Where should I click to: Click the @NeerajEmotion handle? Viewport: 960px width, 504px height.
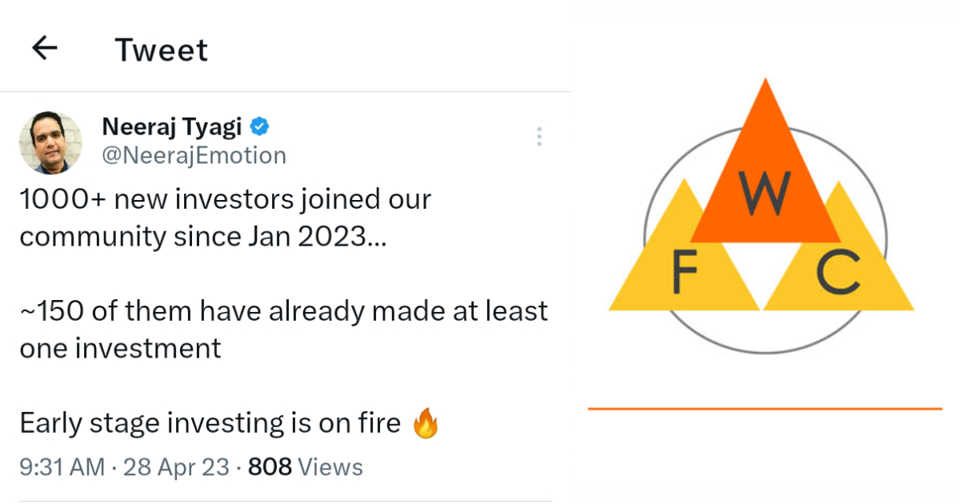(194, 156)
